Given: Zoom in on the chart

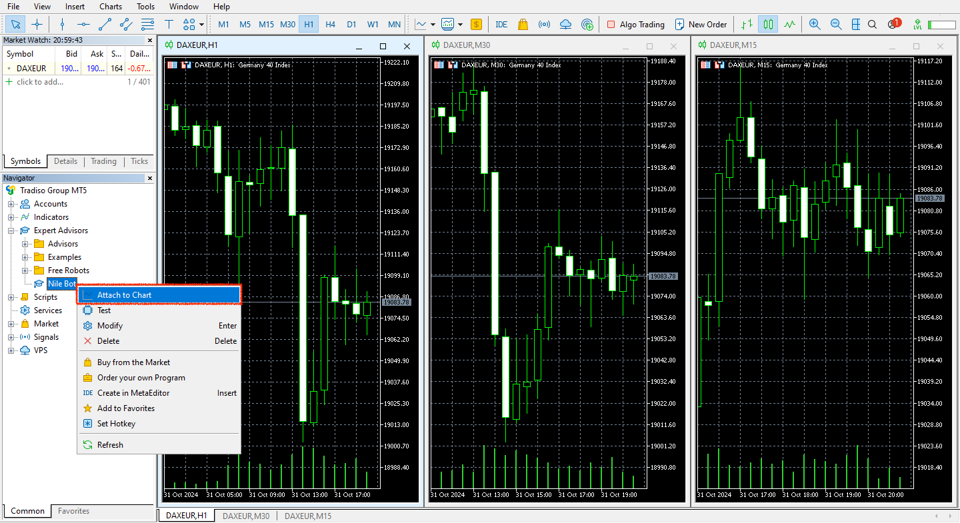Looking at the screenshot, I should pos(815,25).
